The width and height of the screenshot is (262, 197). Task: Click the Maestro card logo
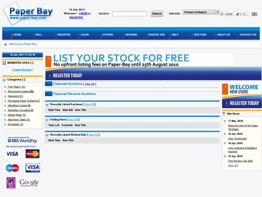[x=12, y=168]
